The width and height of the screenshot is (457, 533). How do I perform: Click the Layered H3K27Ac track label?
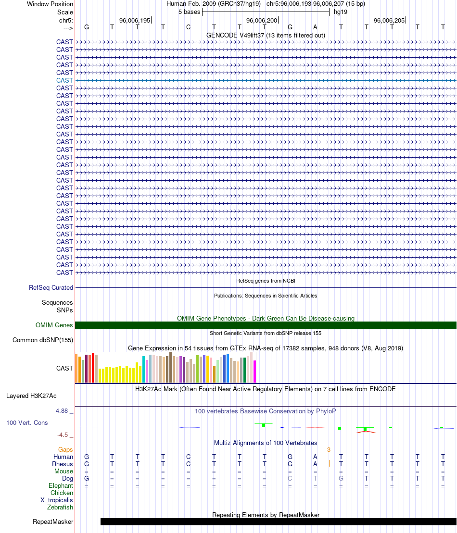[31, 396]
